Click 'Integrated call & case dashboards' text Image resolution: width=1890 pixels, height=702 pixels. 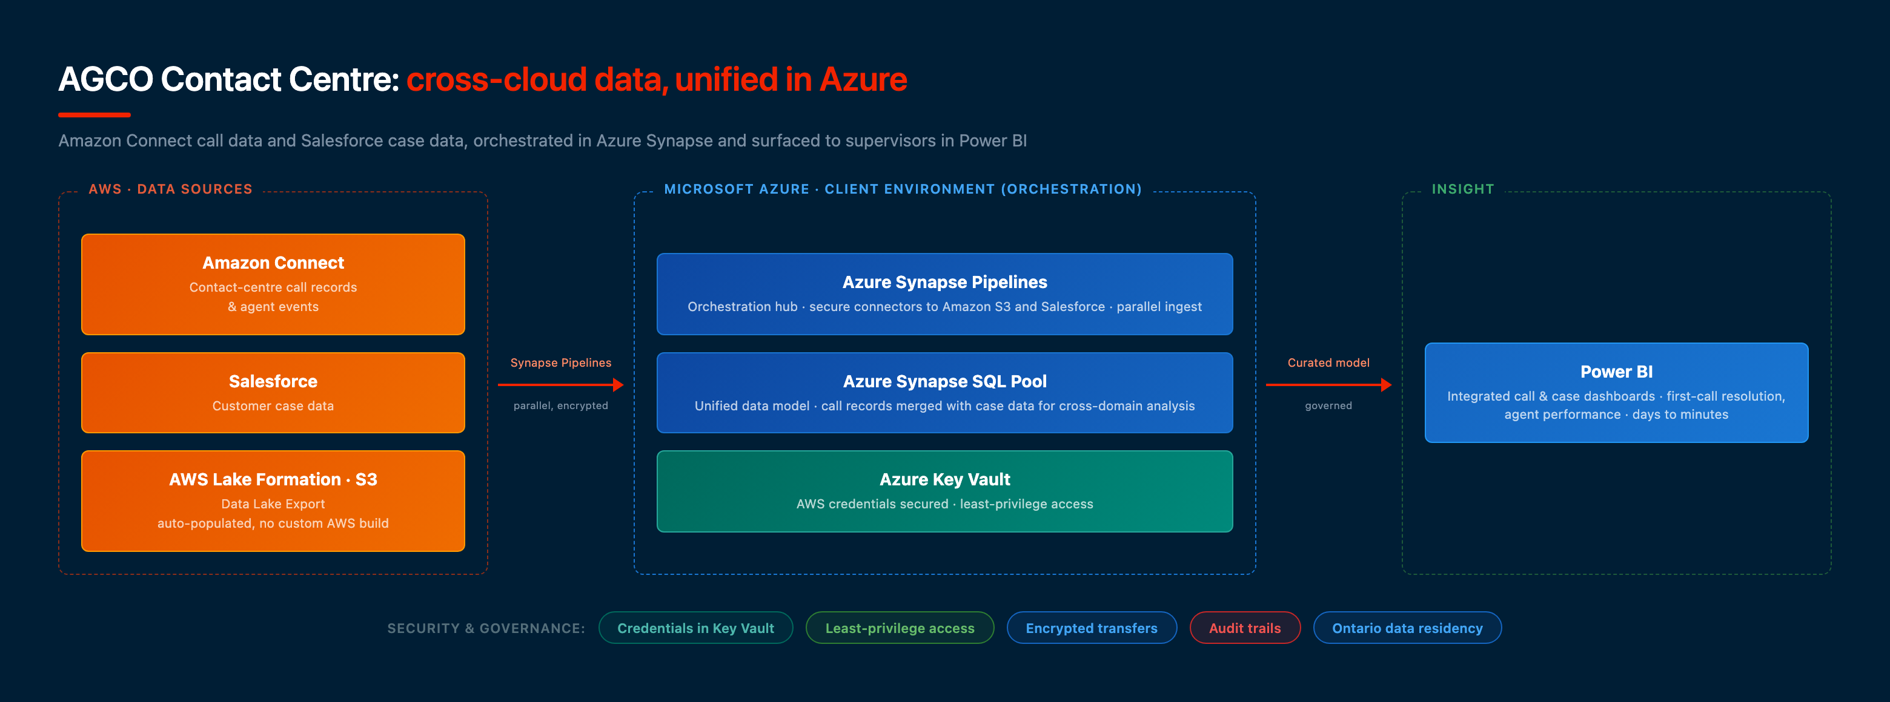pyautogui.click(x=1551, y=396)
